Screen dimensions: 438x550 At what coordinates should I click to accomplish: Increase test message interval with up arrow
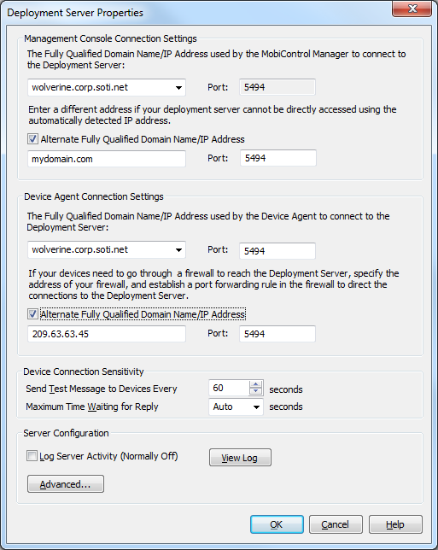coord(255,384)
